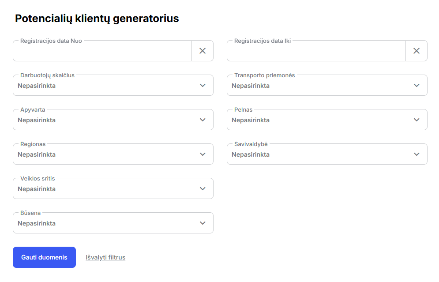Click the Transporto priemonės chevron arrow
Screen dimensions: 439x282
[x=416, y=85]
